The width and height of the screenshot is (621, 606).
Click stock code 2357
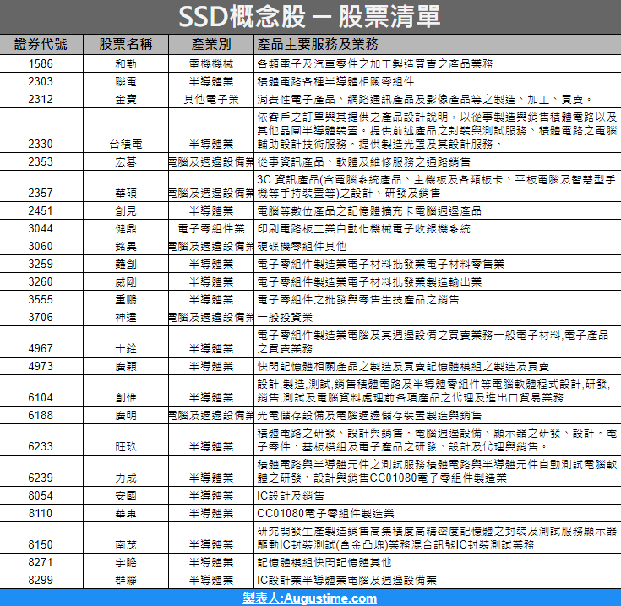(41, 193)
